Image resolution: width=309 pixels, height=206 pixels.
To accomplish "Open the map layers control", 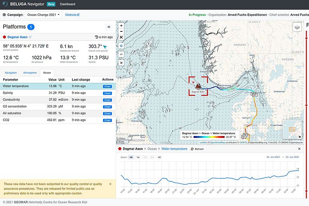I will click(x=297, y=27).
